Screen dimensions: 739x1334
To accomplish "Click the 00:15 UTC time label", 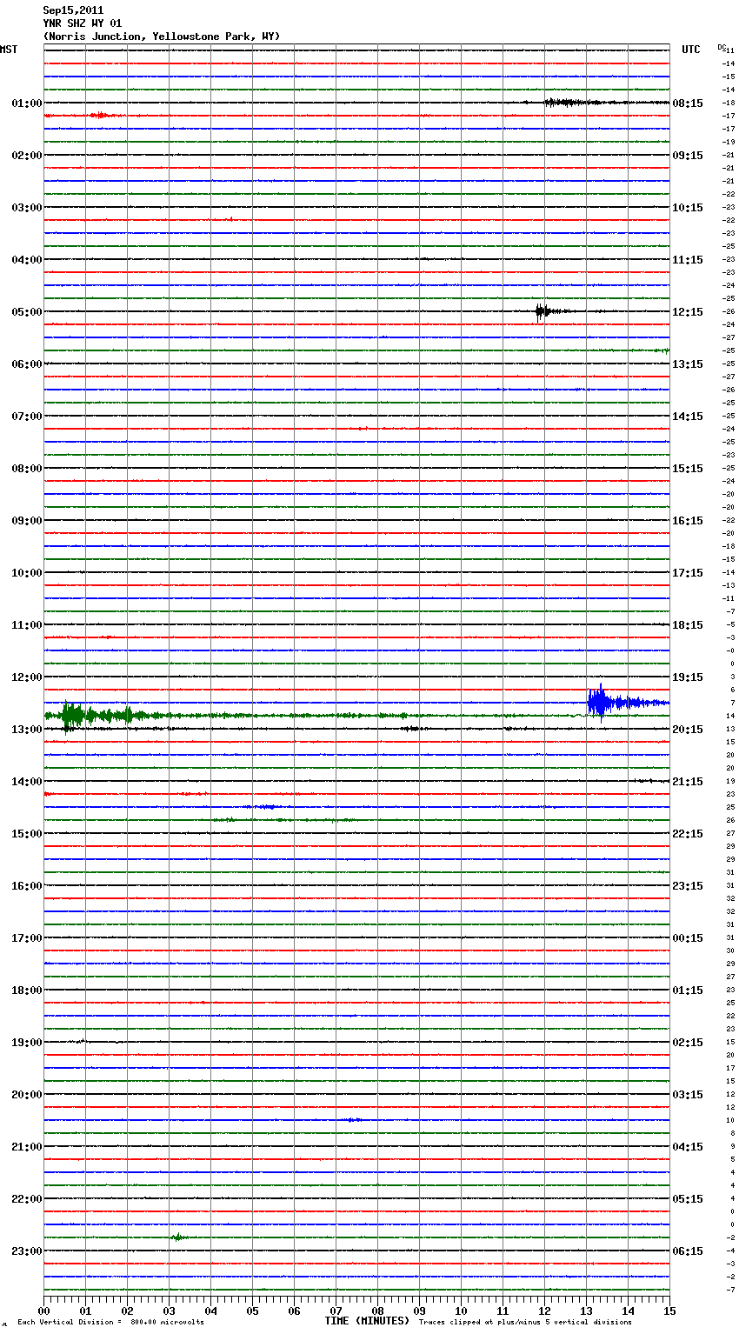I will click(688, 938).
